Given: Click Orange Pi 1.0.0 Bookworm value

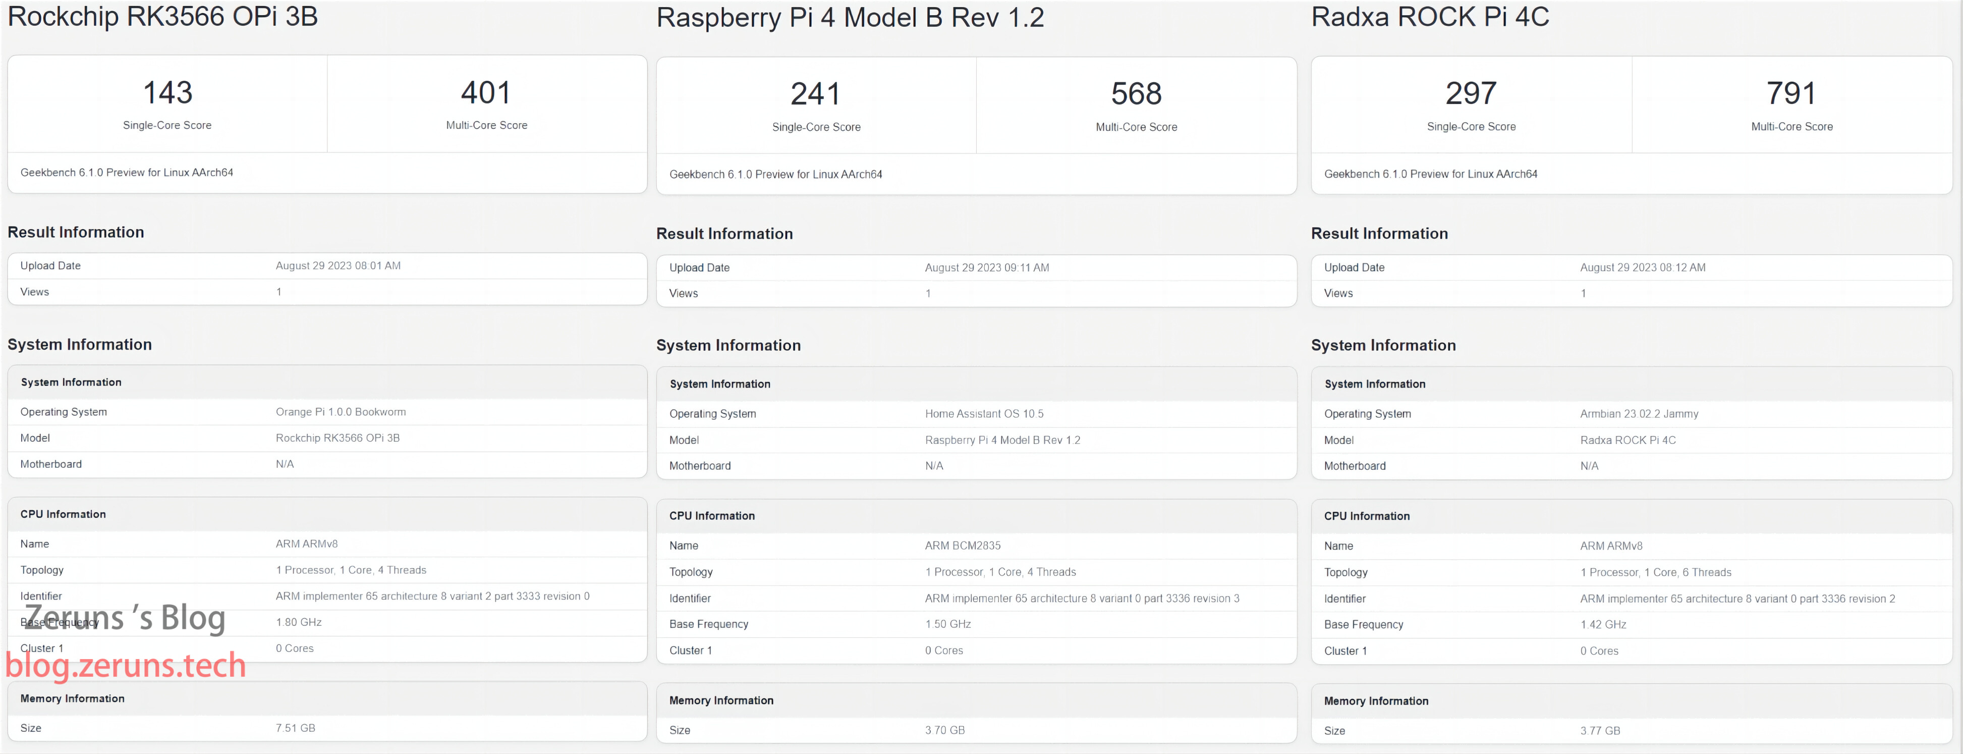Looking at the screenshot, I should click(341, 412).
